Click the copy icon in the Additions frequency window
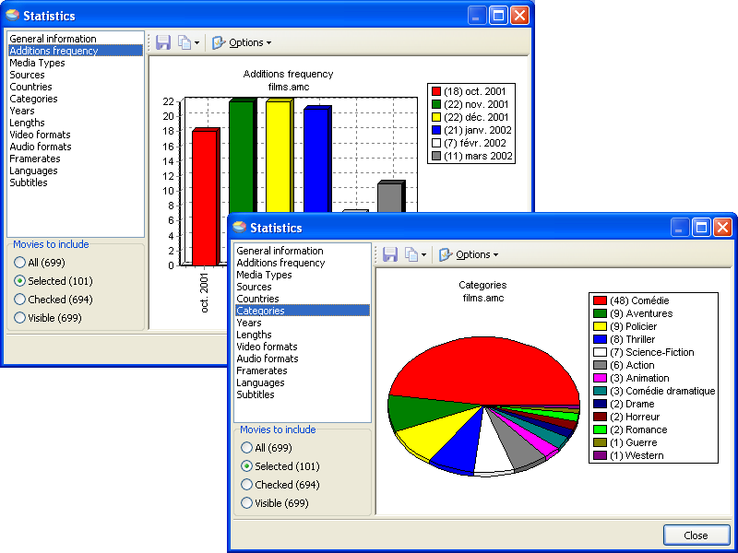 pos(184,42)
